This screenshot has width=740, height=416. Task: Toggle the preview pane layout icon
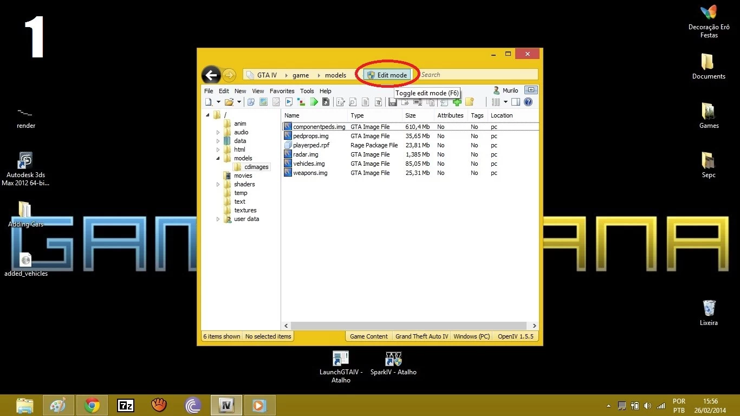tap(516, 102)
